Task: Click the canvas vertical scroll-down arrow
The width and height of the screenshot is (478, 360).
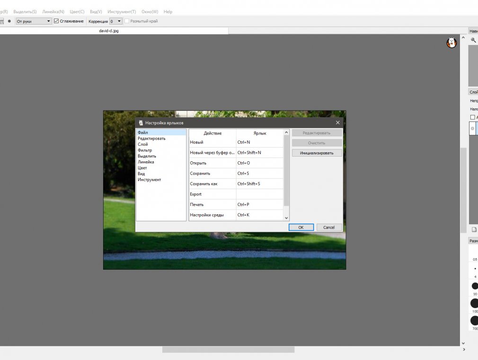Action: point(463,343)
